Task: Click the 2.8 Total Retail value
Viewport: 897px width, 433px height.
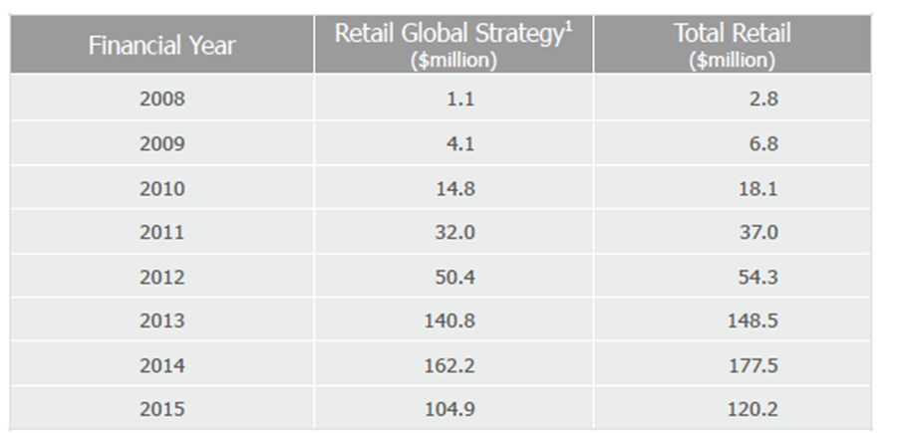Action: (763, 99)
